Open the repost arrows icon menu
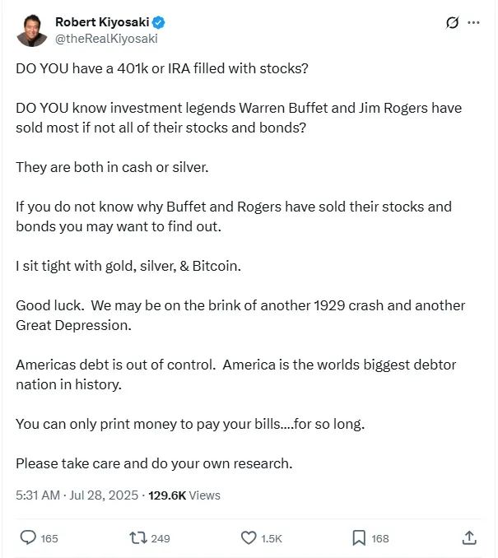The width and height of the screenshot is (498, 558). coord(138,537)
